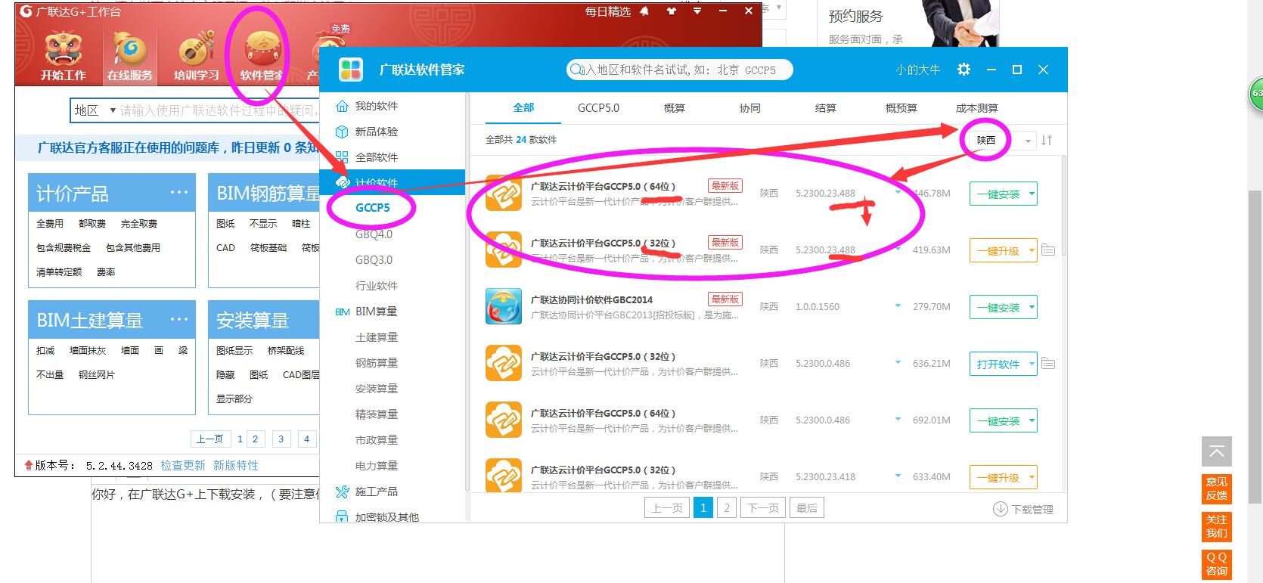
Task: Open the settings gear in 软件管家 header
Action: (x=964, y=70)
